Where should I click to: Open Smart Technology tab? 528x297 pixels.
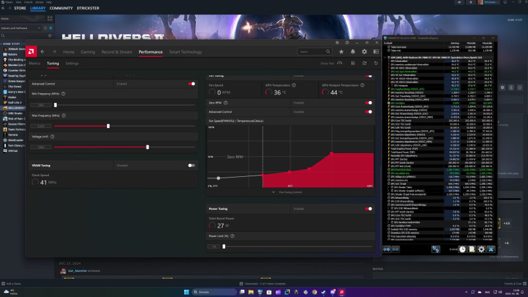pos(185,52)
